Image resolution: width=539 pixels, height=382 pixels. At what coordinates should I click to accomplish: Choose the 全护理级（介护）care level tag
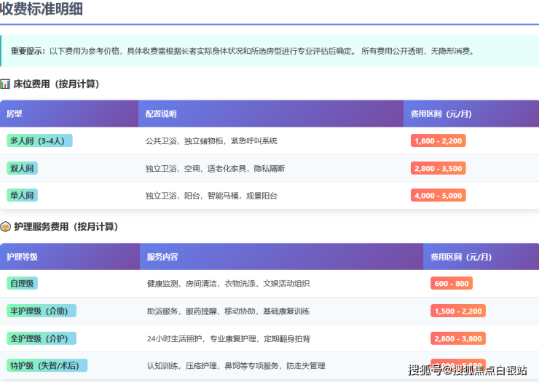tap(41, 338)
